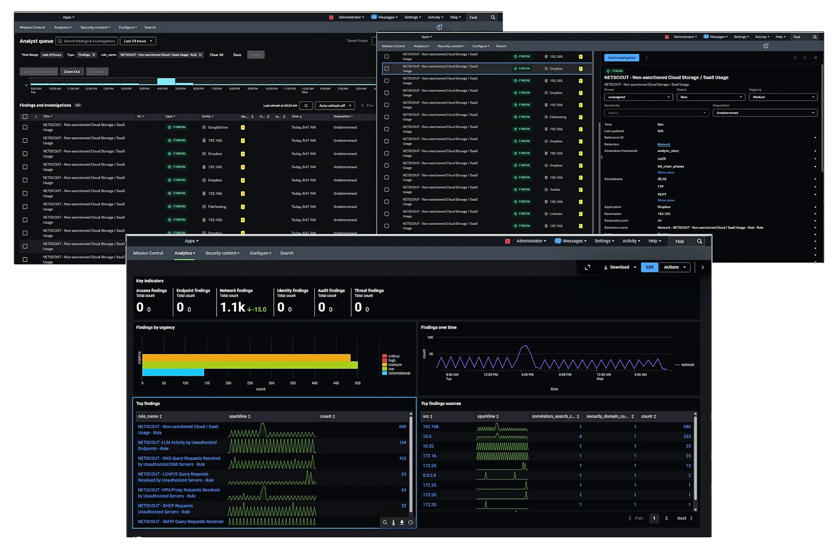Open the Urgency dropdown showing Medium
Screen dimensions: 838x554
[x=783, y=97]
